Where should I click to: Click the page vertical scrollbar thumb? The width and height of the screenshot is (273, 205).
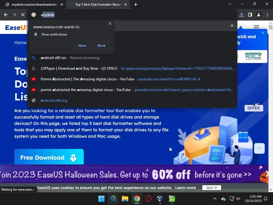click(271, 27)
